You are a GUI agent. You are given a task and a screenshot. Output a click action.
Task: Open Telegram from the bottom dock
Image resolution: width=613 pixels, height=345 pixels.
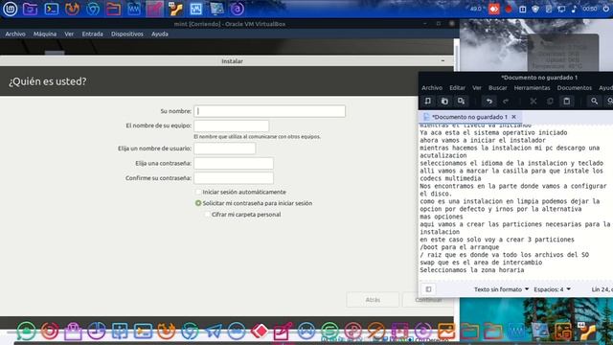(x=213, y=331)
